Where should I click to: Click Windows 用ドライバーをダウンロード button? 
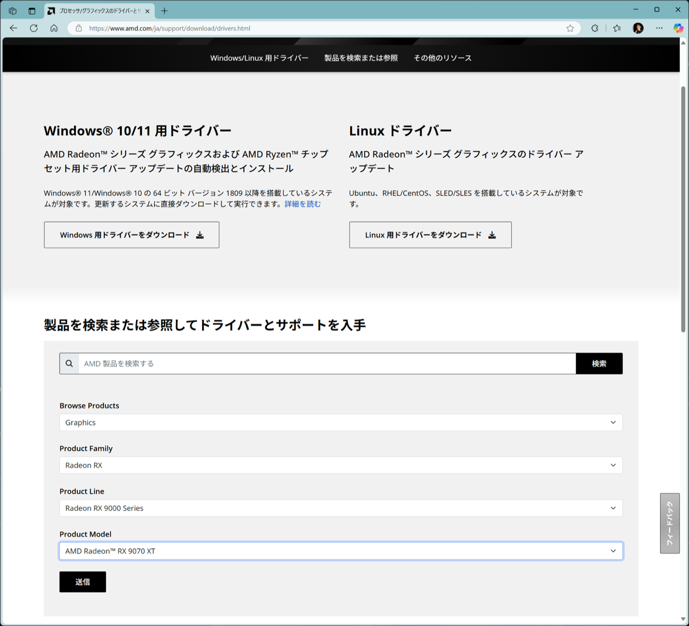pos(132,235)
